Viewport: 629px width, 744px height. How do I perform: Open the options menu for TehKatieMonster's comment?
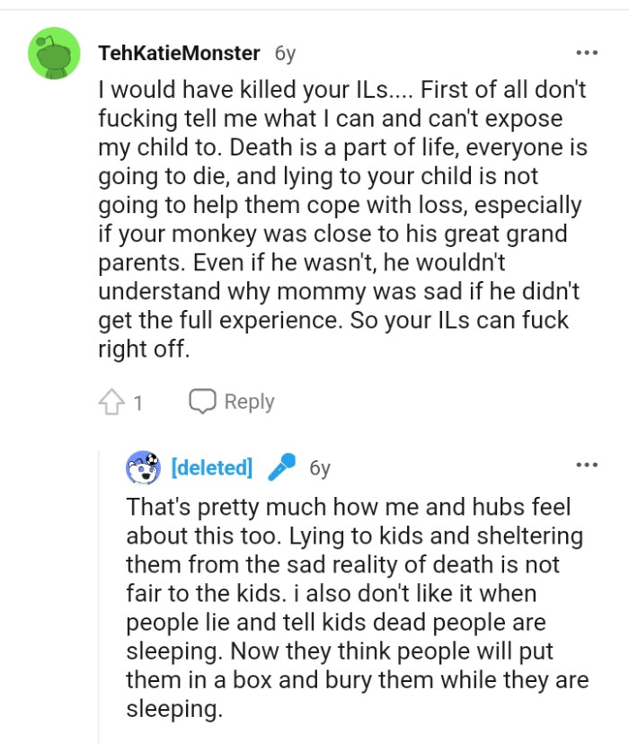[x=588, y=53]
